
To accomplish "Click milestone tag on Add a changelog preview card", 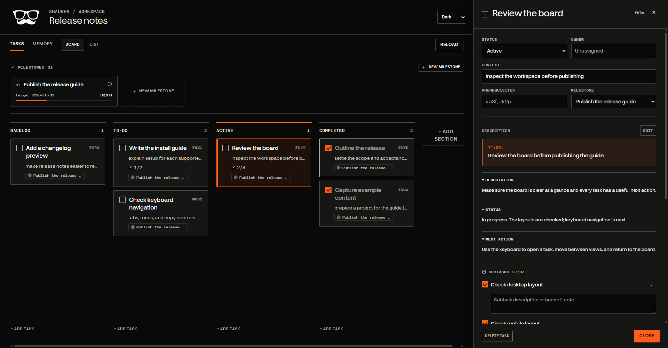I will pyautogui.click(x=55, y=176).
